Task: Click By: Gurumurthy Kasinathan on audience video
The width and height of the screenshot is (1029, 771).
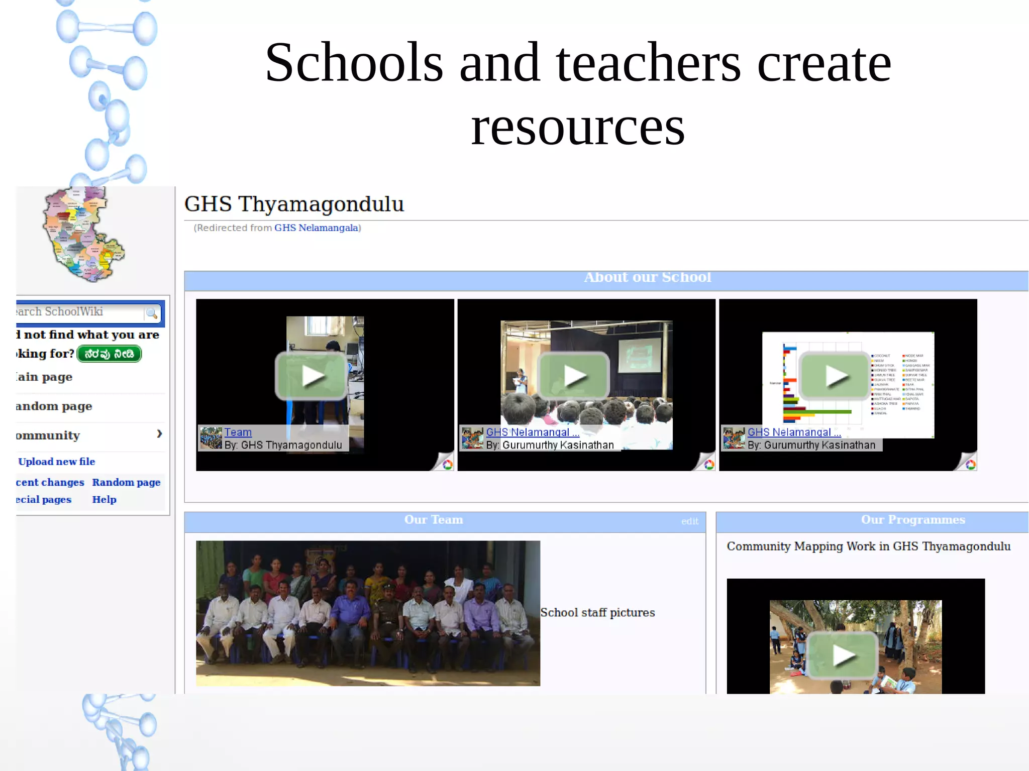Action: pyautogui.click(x=550, y=445)
